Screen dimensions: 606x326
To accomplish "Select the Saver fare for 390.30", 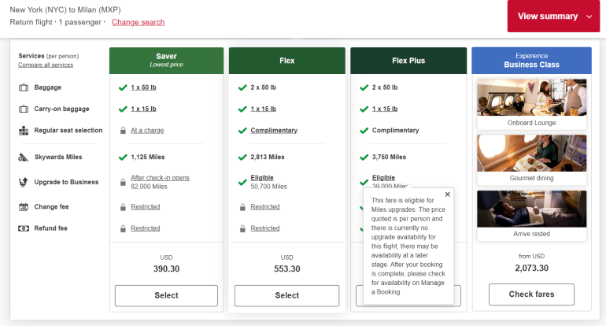I will point(166,295).
